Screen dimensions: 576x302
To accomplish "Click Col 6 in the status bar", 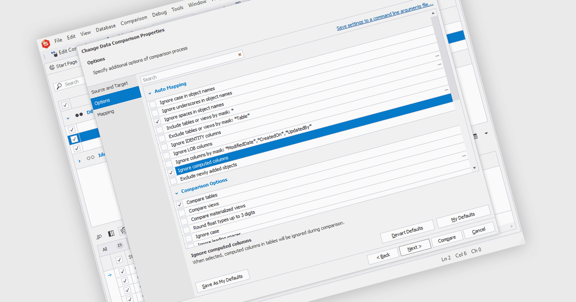I will click(x=461, y=254).
